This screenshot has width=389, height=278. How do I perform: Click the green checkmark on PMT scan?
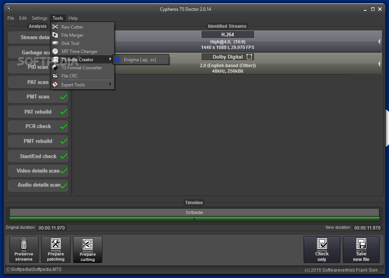click(64, 97)
